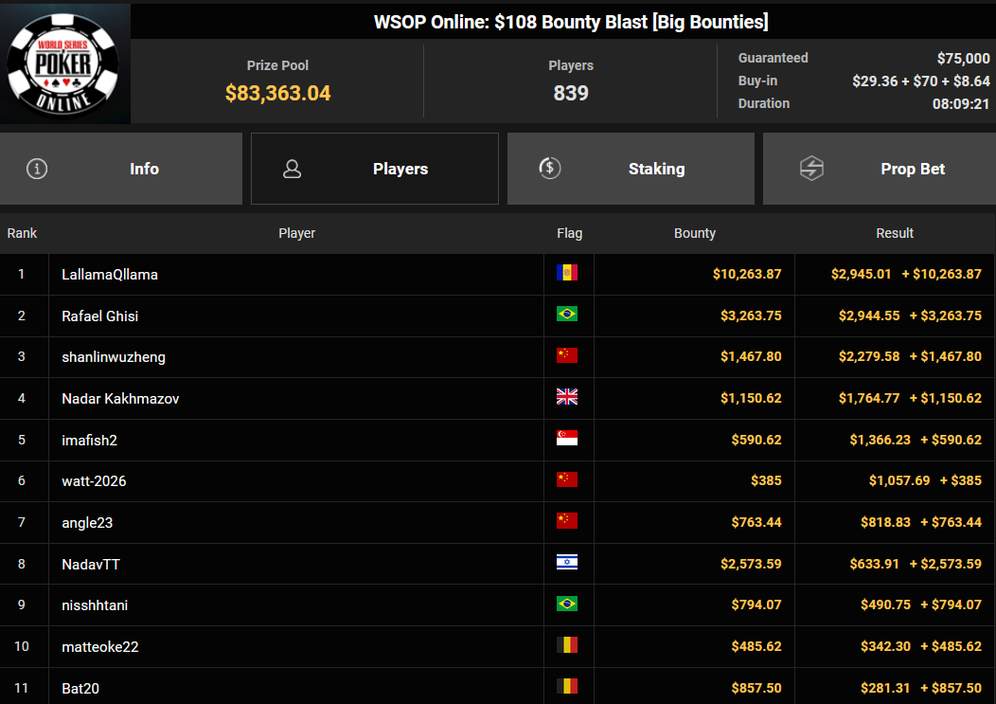Click the bounty cell $385 in the Bounty column
This screenshot has width=996, height=704.
[766, 480]
